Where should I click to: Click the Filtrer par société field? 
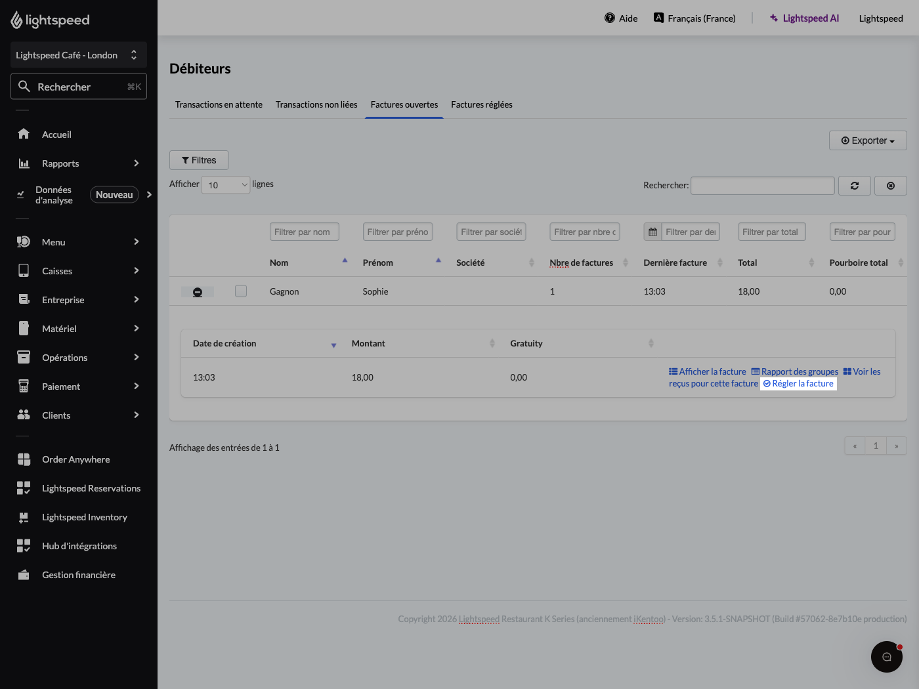pyautogui.click(x=491, y=232)
